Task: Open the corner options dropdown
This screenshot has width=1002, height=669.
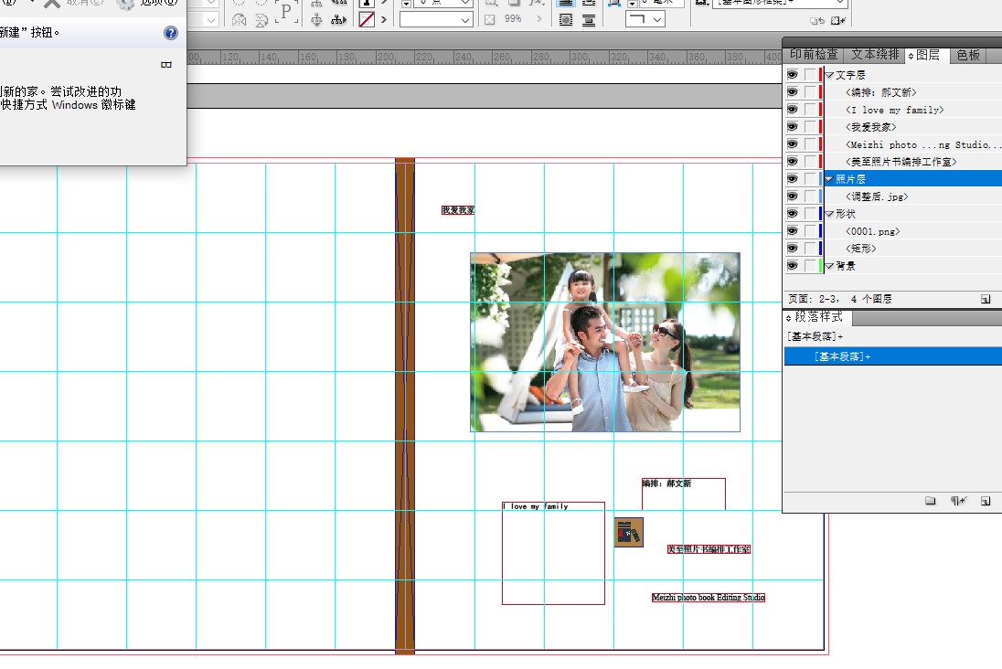Action: (x=645, y=19)
